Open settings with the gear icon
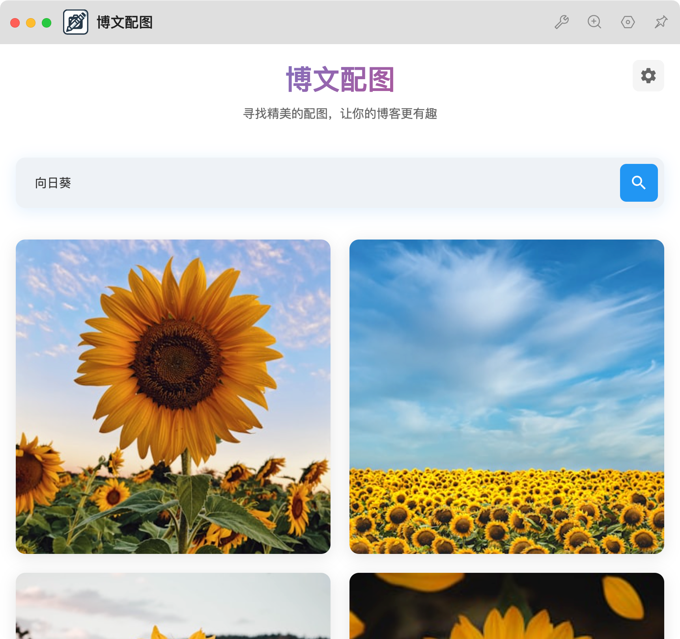The height and width of the screenshot is (639, 680). (x=648, y=76)
